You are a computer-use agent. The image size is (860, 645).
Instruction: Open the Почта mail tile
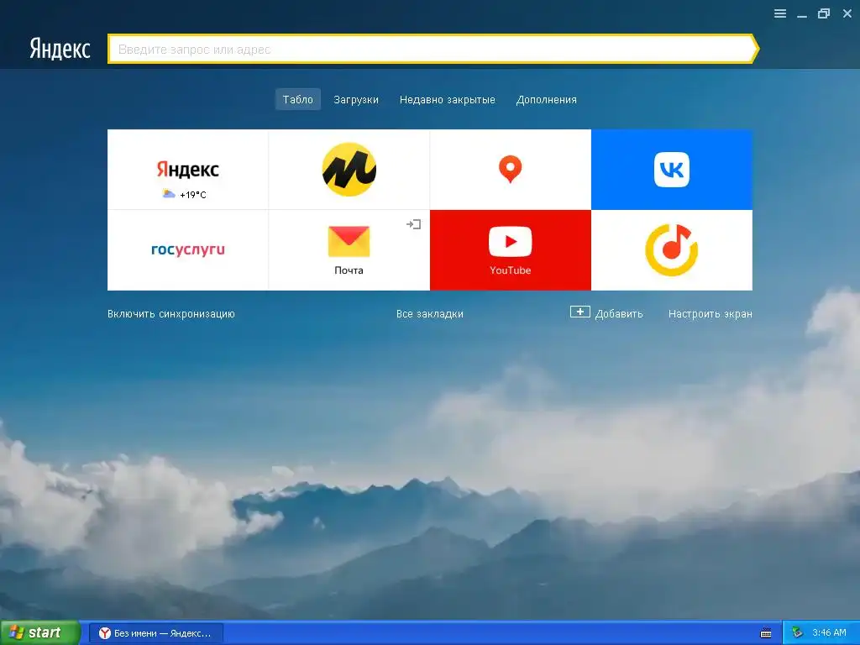(349, 250)
